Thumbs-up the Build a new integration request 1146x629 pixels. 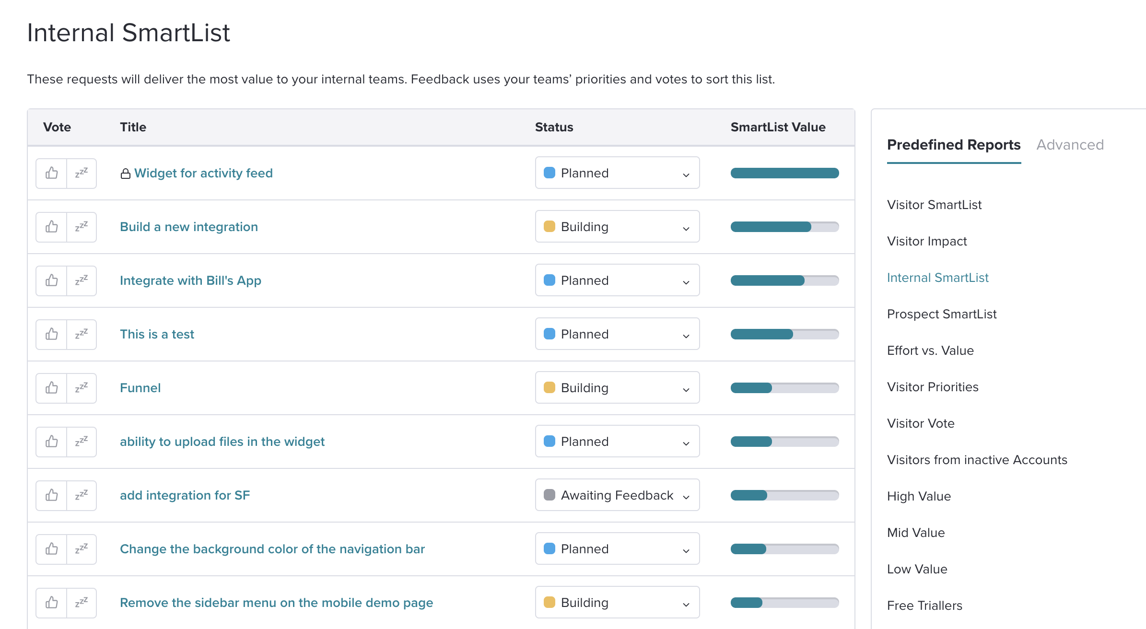(x=51, y=227)
